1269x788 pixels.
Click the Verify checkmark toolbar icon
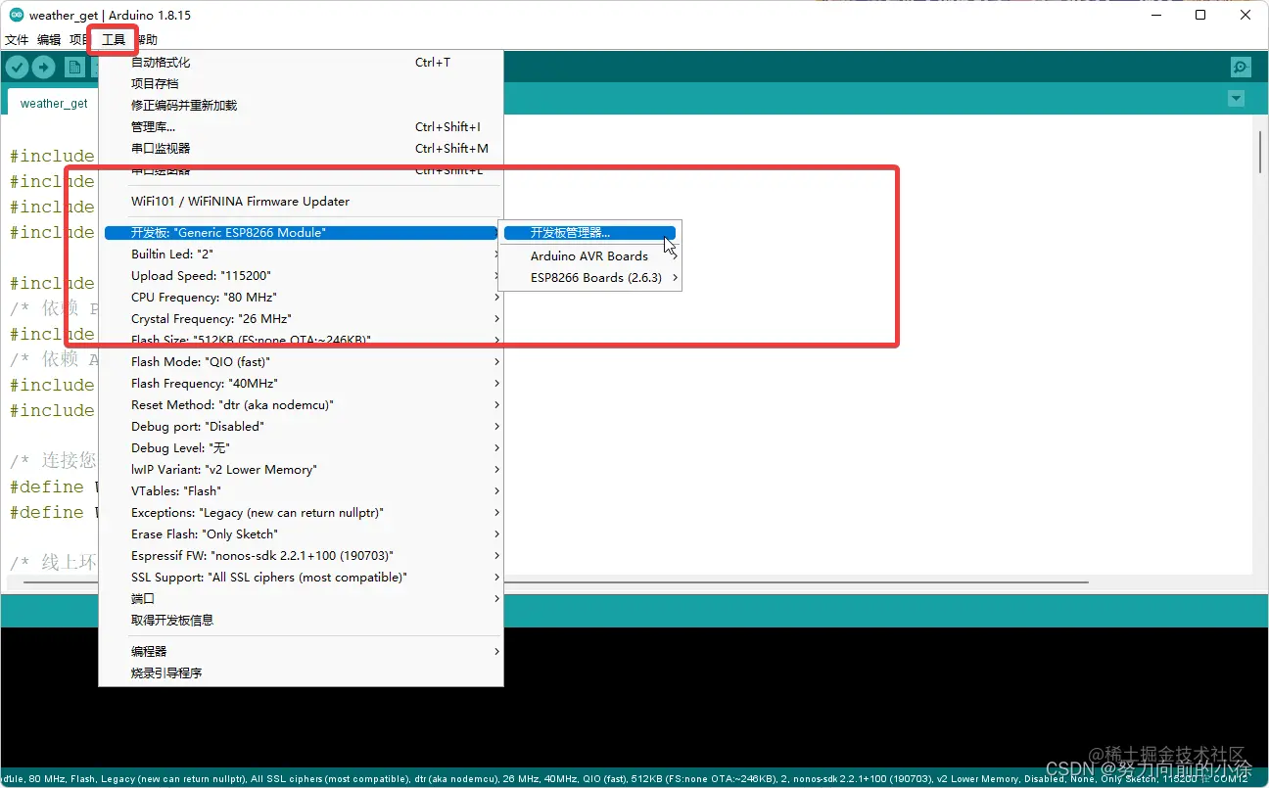[18, 67]
